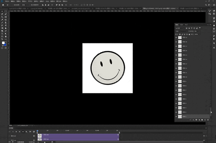Select the Horizontal Type tool

(2, 34)
